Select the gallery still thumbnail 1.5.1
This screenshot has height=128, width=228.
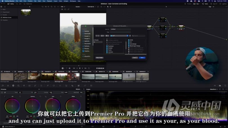pyautogui.click(x=26, y=12)
